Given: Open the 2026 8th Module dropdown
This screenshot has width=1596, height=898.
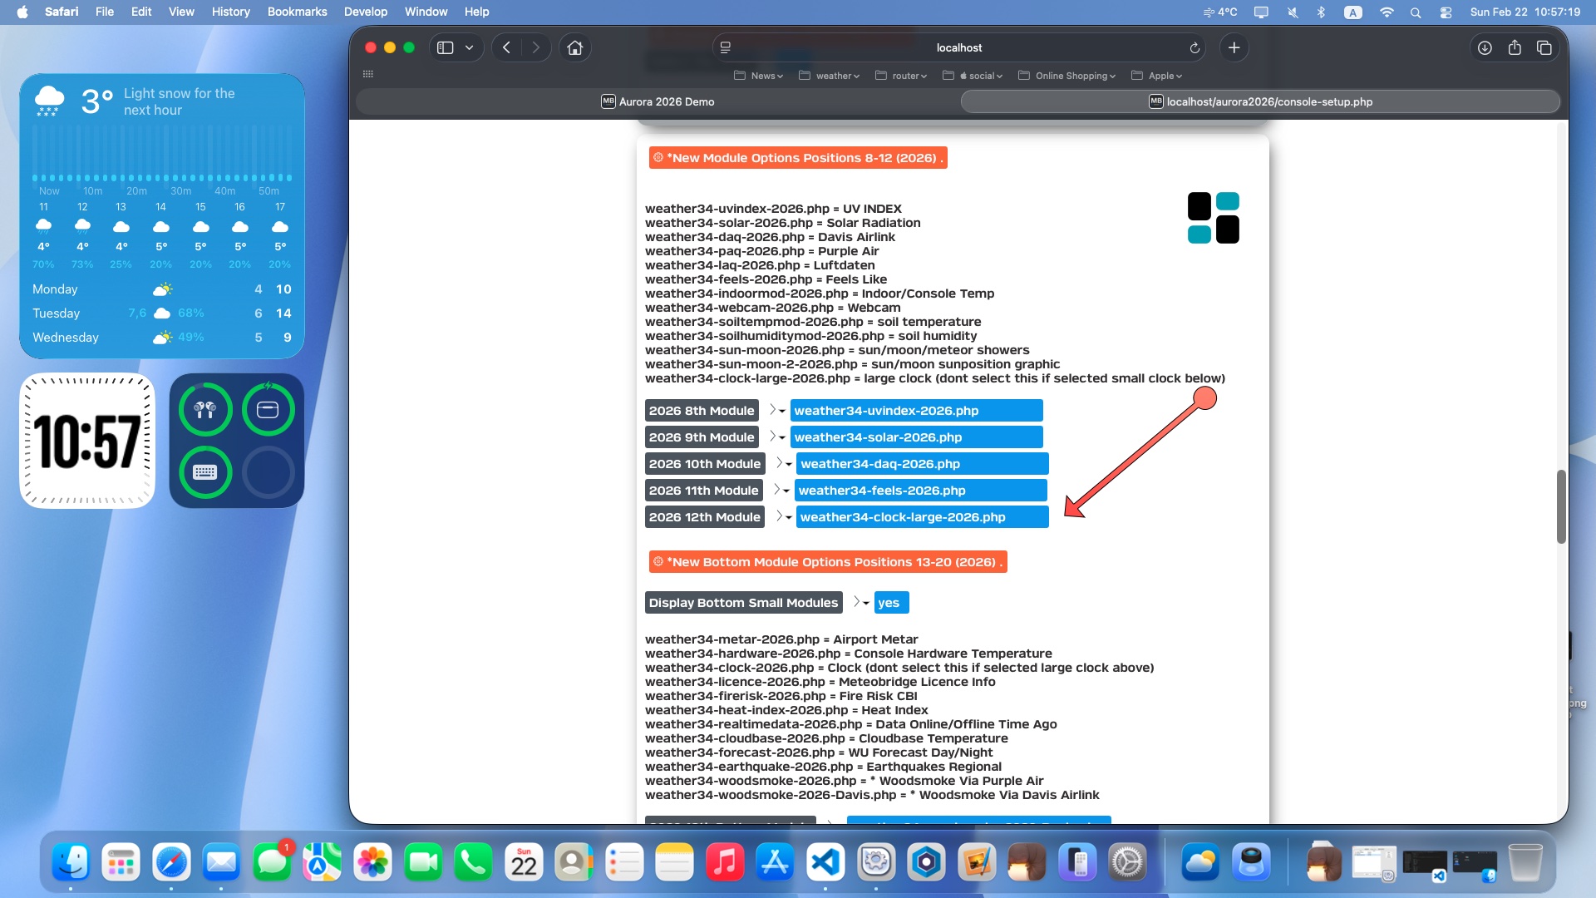Looking at the screenshot, I should (915, 411).
